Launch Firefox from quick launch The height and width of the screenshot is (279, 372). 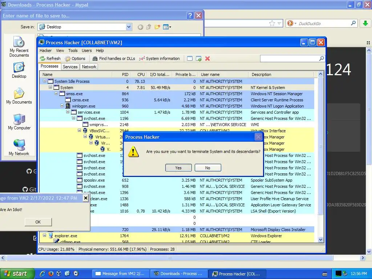[51, 274]
